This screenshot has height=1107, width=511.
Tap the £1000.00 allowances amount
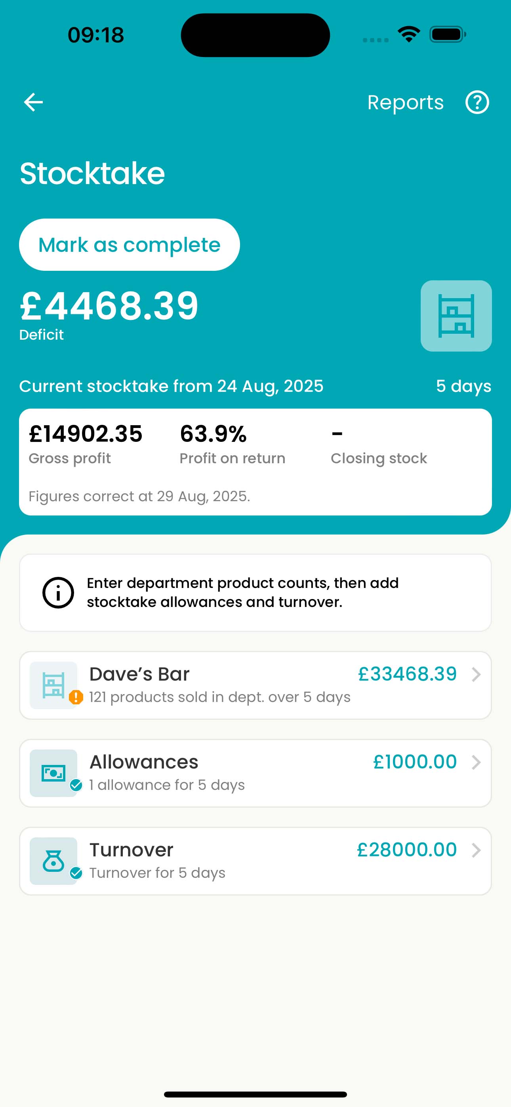pyautogui.click(x=415, y=762)
